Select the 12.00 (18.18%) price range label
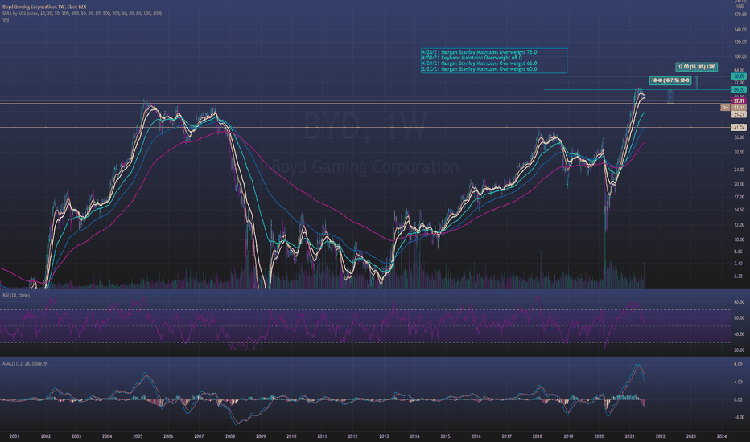750x442 pixels. click(x=696, y=67)
